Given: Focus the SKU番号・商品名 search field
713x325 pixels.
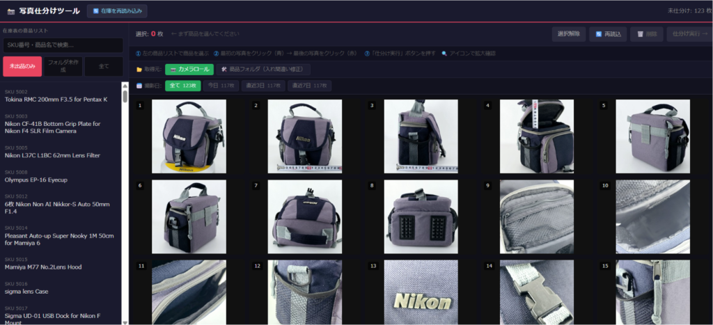Looking at the screenshot, I should (63, 45).
